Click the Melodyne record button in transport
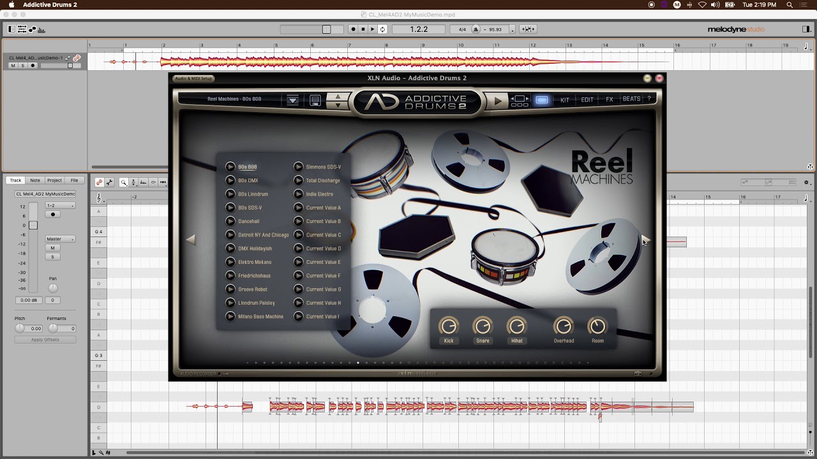The width and height of the screenshot is (817, 459). point(352,29)
